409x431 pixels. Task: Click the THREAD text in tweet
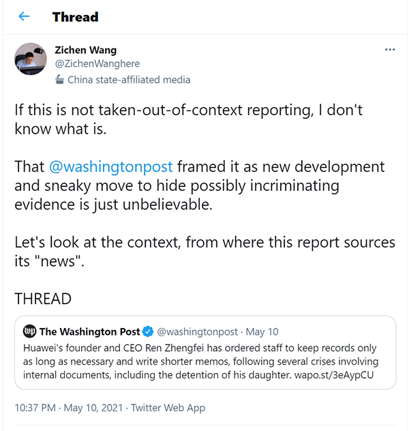(x=43, y=299)
